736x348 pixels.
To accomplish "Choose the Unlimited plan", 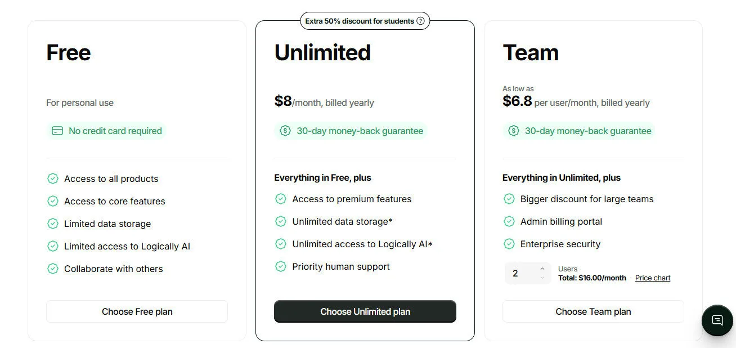I will pyautogui.click(x=365, y=311).
